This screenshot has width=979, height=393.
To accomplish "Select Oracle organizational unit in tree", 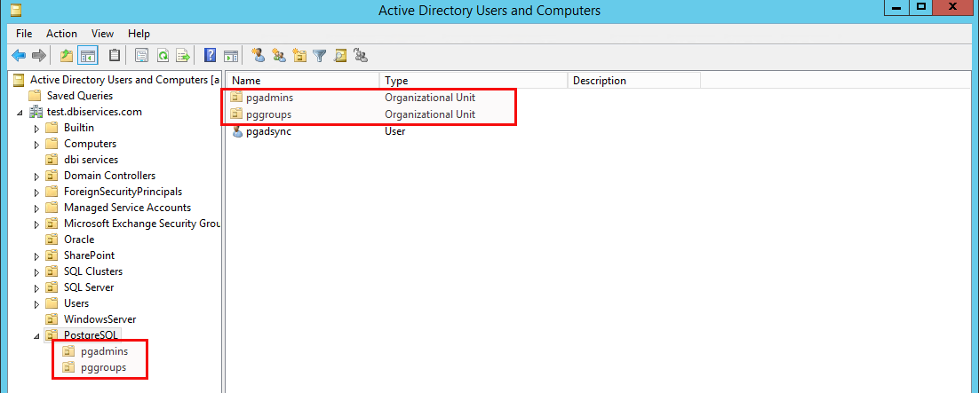I will point(79,240).
